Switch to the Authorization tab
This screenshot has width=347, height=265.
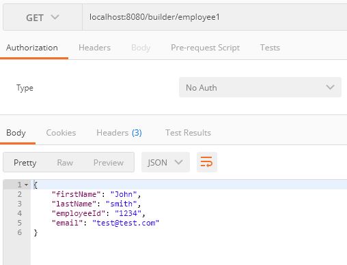tap(32, 48)
